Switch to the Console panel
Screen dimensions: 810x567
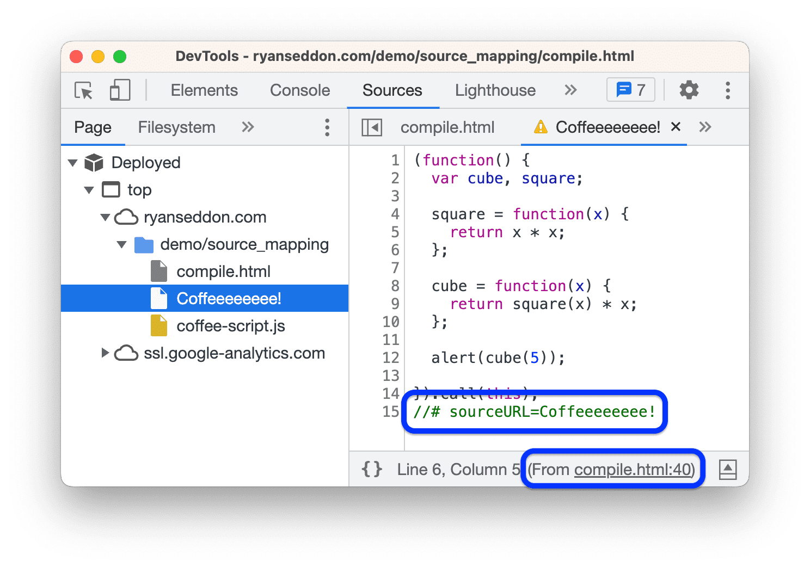299,90
